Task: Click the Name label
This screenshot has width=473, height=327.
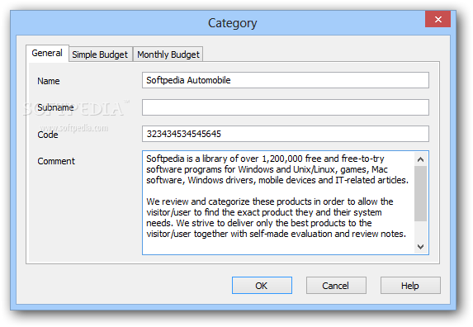Action: (48, 81)
